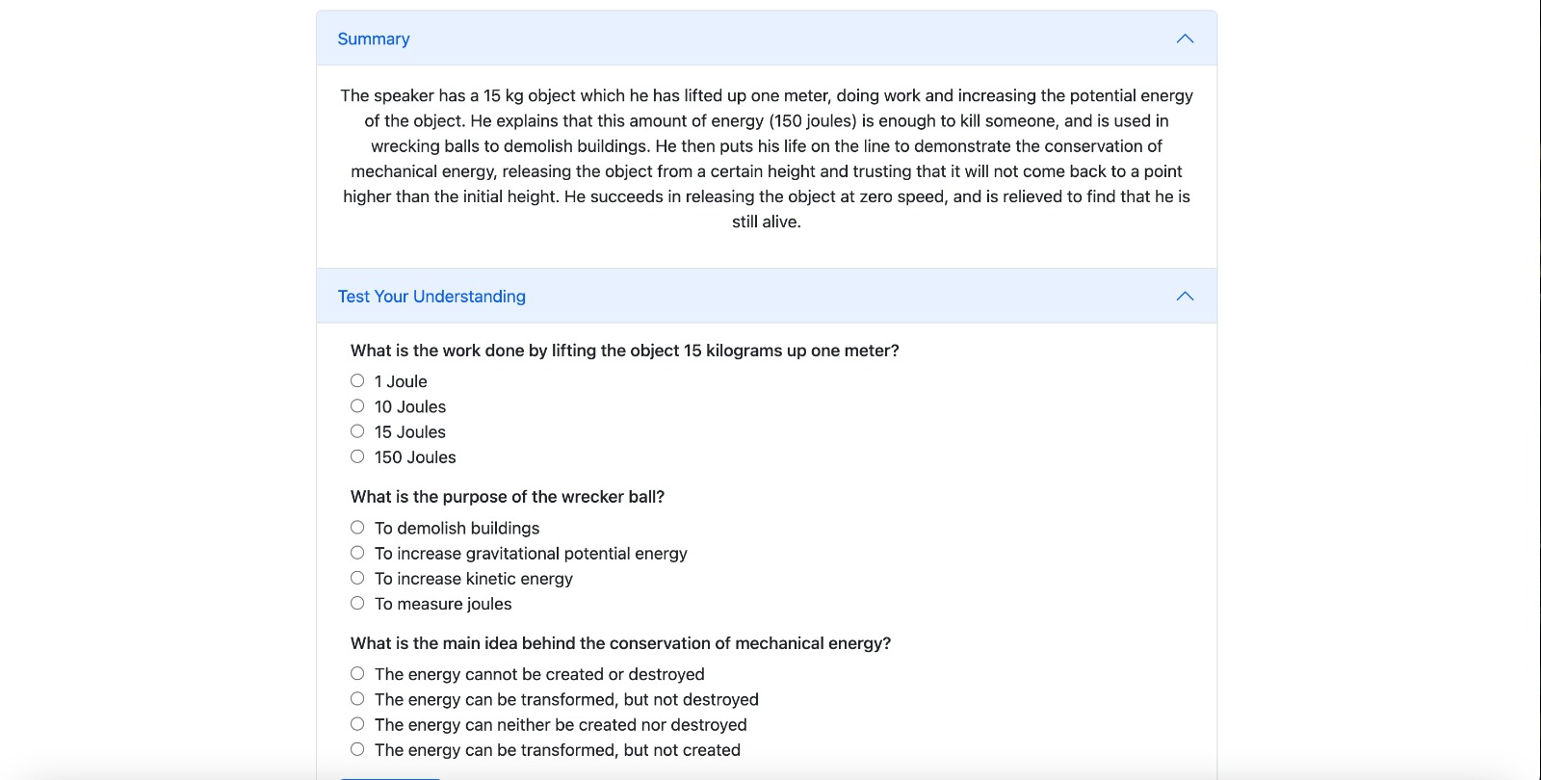This screenshot has width=1541, height=780.
Task: Click the partially visible submit button
Action: pyautogui.click(x=390, y=776)
